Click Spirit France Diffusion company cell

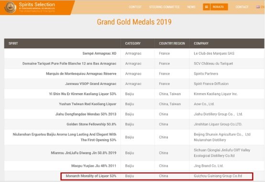tap(211, 84)
